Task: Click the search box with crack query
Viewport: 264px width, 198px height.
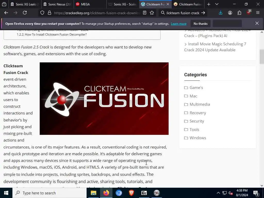Action: [x=183, y=13]
